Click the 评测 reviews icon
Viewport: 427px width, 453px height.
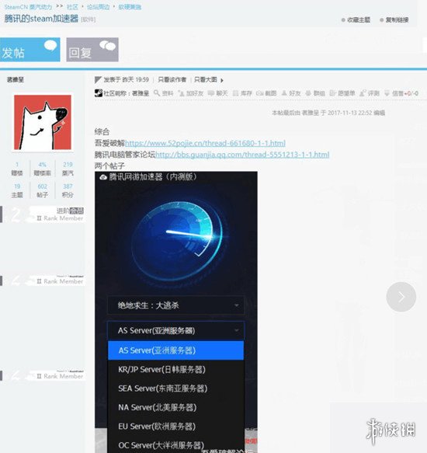[363, 93]
